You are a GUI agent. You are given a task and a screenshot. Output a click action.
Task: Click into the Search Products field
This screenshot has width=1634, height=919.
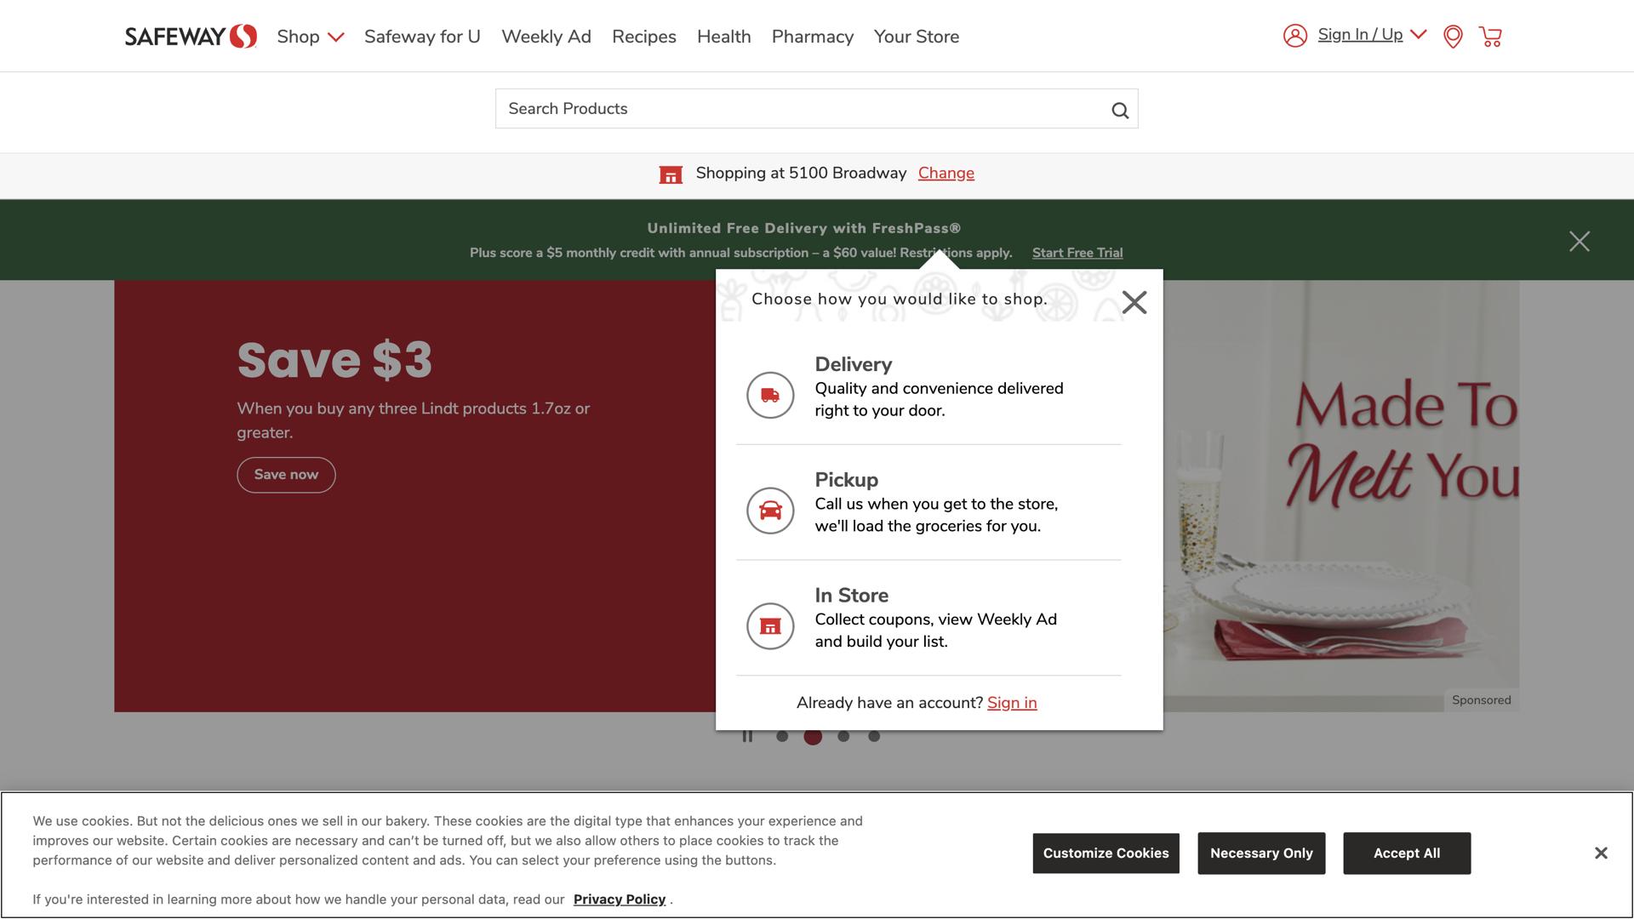click(x=800, y=109)
